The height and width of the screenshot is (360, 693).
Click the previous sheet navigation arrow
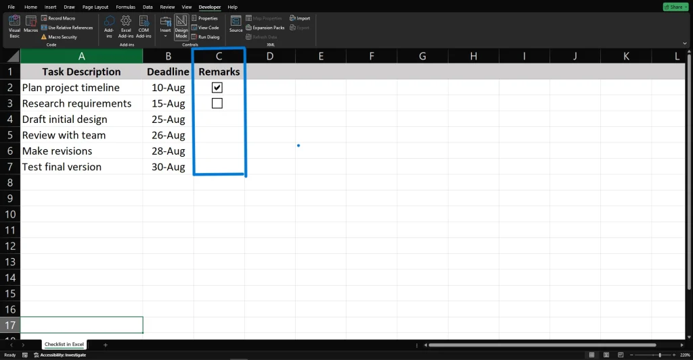(x=12, y=344)
